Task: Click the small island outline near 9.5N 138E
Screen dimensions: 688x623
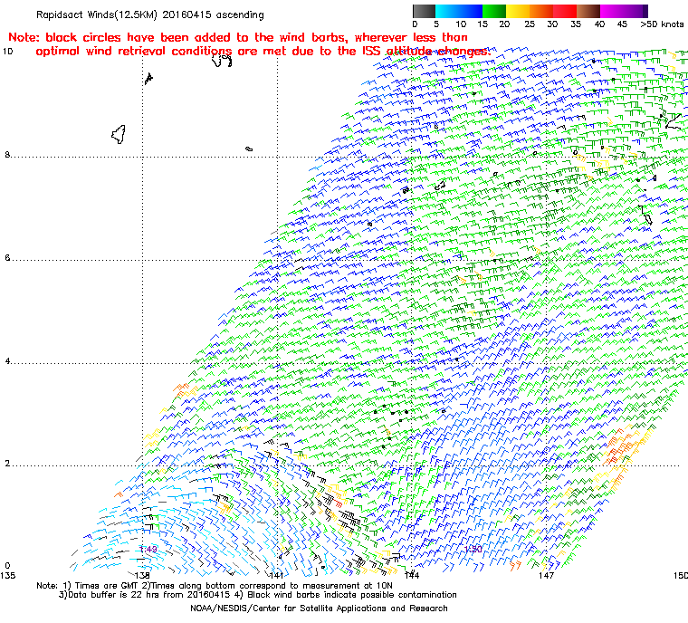Action: 148,79
